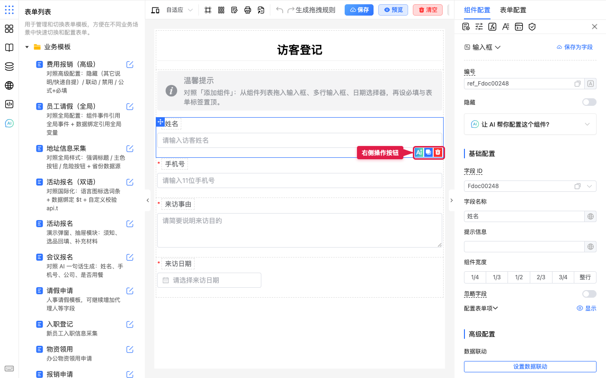Expand 让 AI 帮你配置这个组件 panel
The image size is (606, 378).
coord(530,124)
